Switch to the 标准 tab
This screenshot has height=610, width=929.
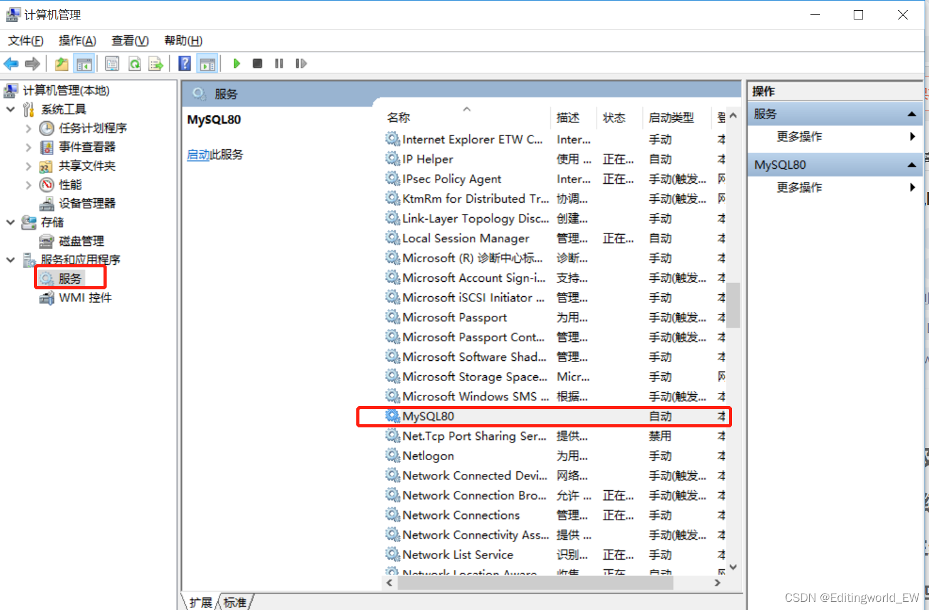click(235, 601)
